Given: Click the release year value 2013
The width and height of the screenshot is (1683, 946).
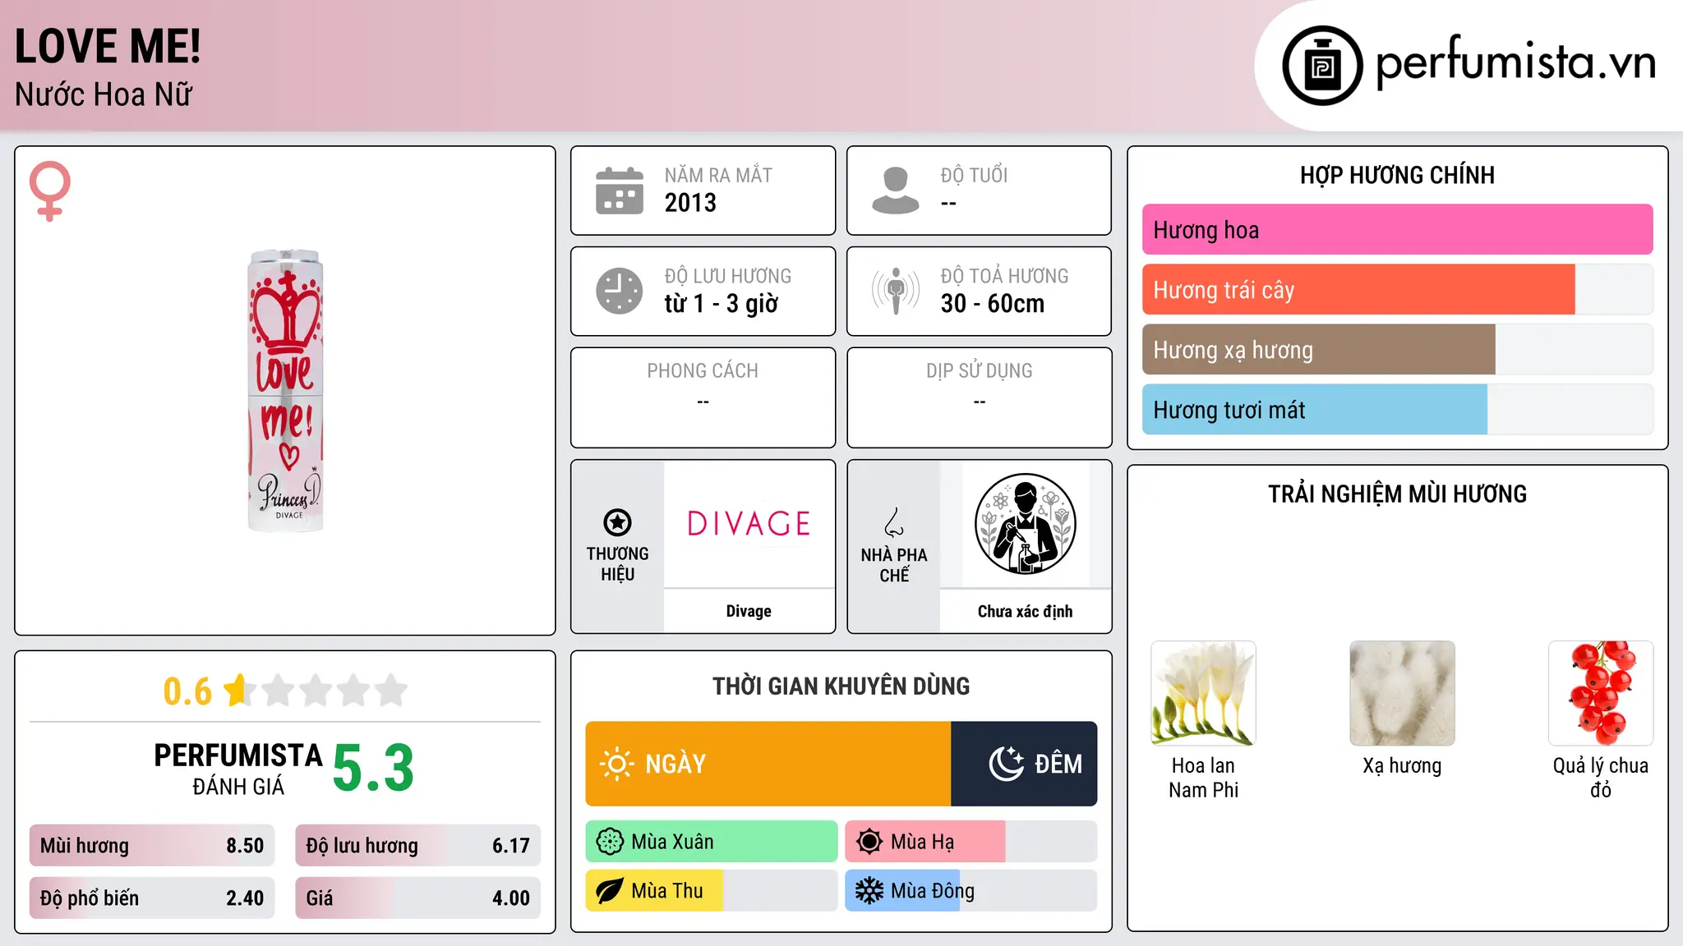Looking at the screenshot, I should click(x=690, y=203).
